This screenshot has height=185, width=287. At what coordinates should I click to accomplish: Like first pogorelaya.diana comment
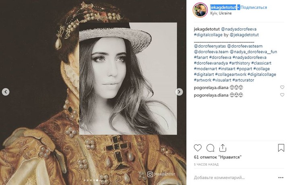click(282, 87)
